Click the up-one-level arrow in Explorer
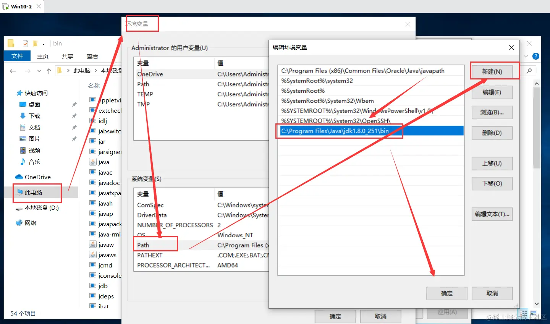 tap(49, 71)
